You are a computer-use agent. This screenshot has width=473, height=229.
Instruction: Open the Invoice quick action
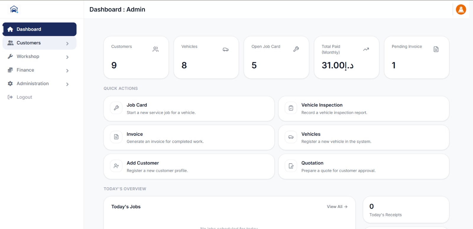189,138
